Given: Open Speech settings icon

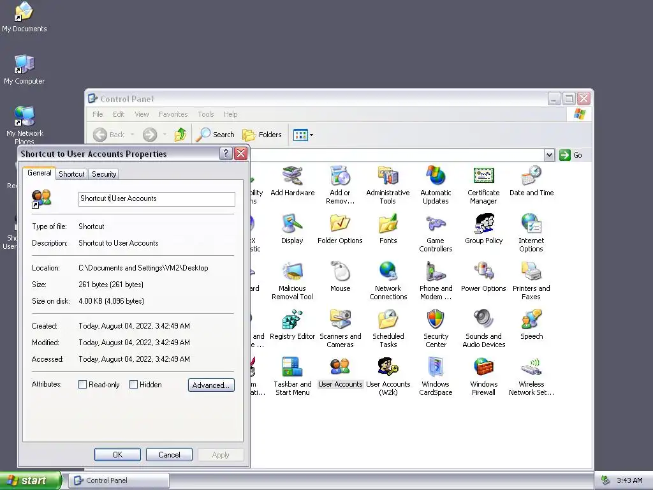Looking at the screenshot, I should pyautogui.click(x=531, y=325).
